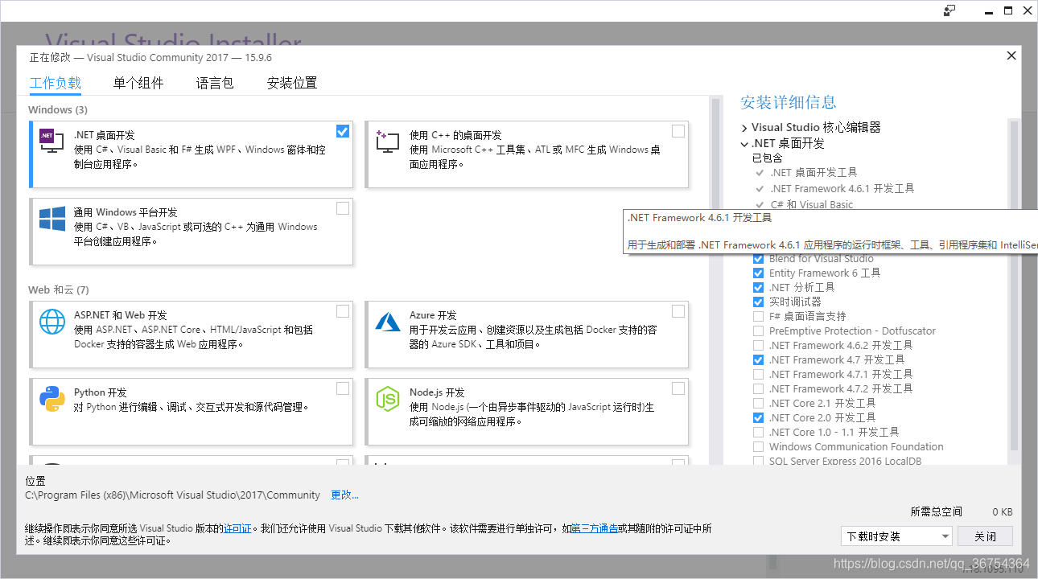Expand Visual Studio 核心编辑器 node
The height and width of the screenshot is (579, 1038).
coord(744,128)
